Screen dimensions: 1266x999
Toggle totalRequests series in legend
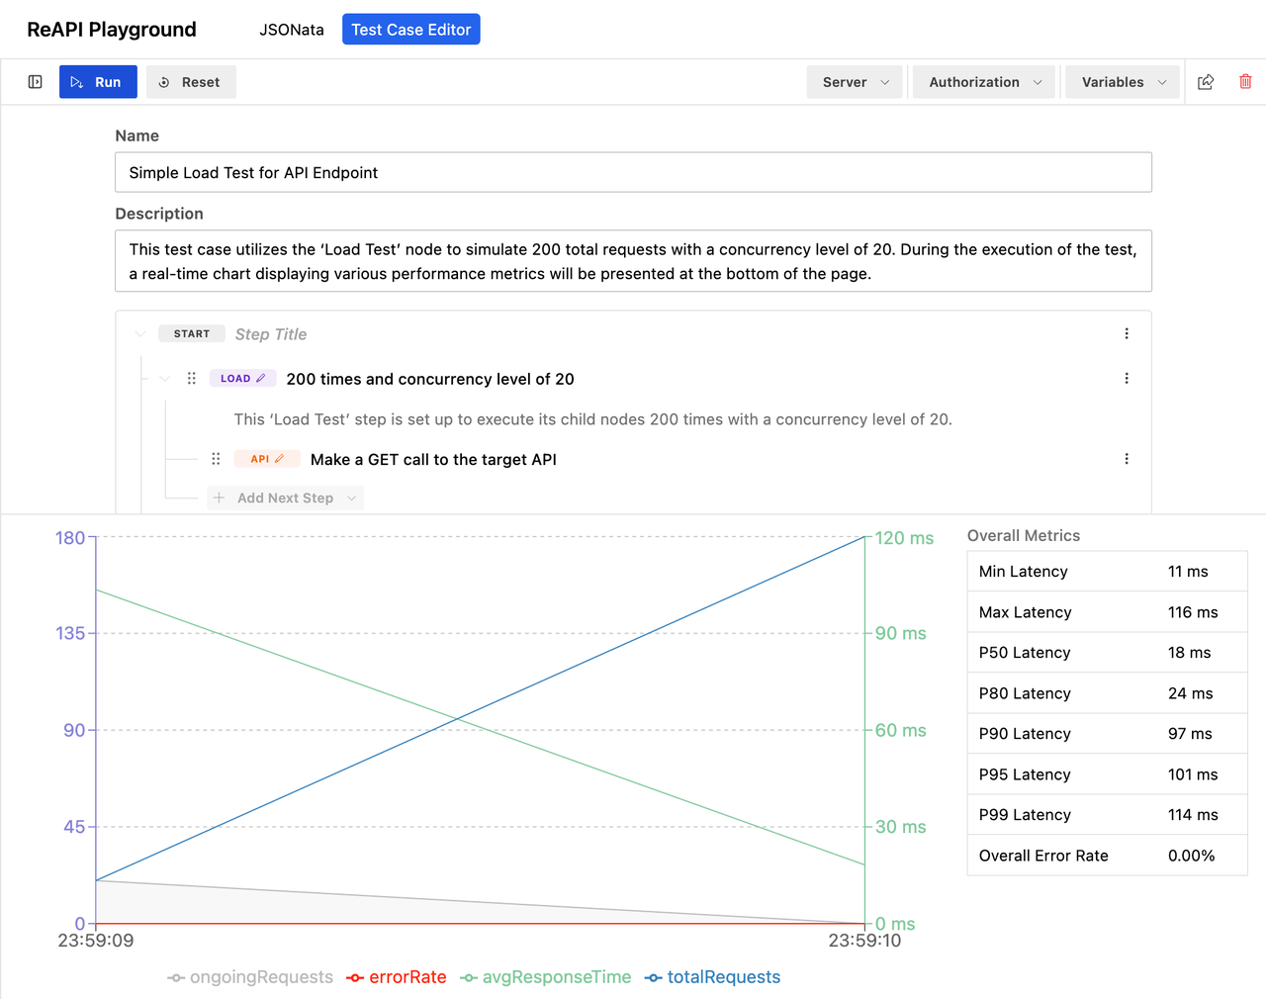tap(712, 977)
